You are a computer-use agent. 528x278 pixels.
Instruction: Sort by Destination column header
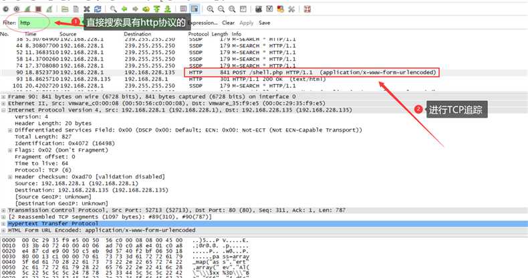point(138,34)
